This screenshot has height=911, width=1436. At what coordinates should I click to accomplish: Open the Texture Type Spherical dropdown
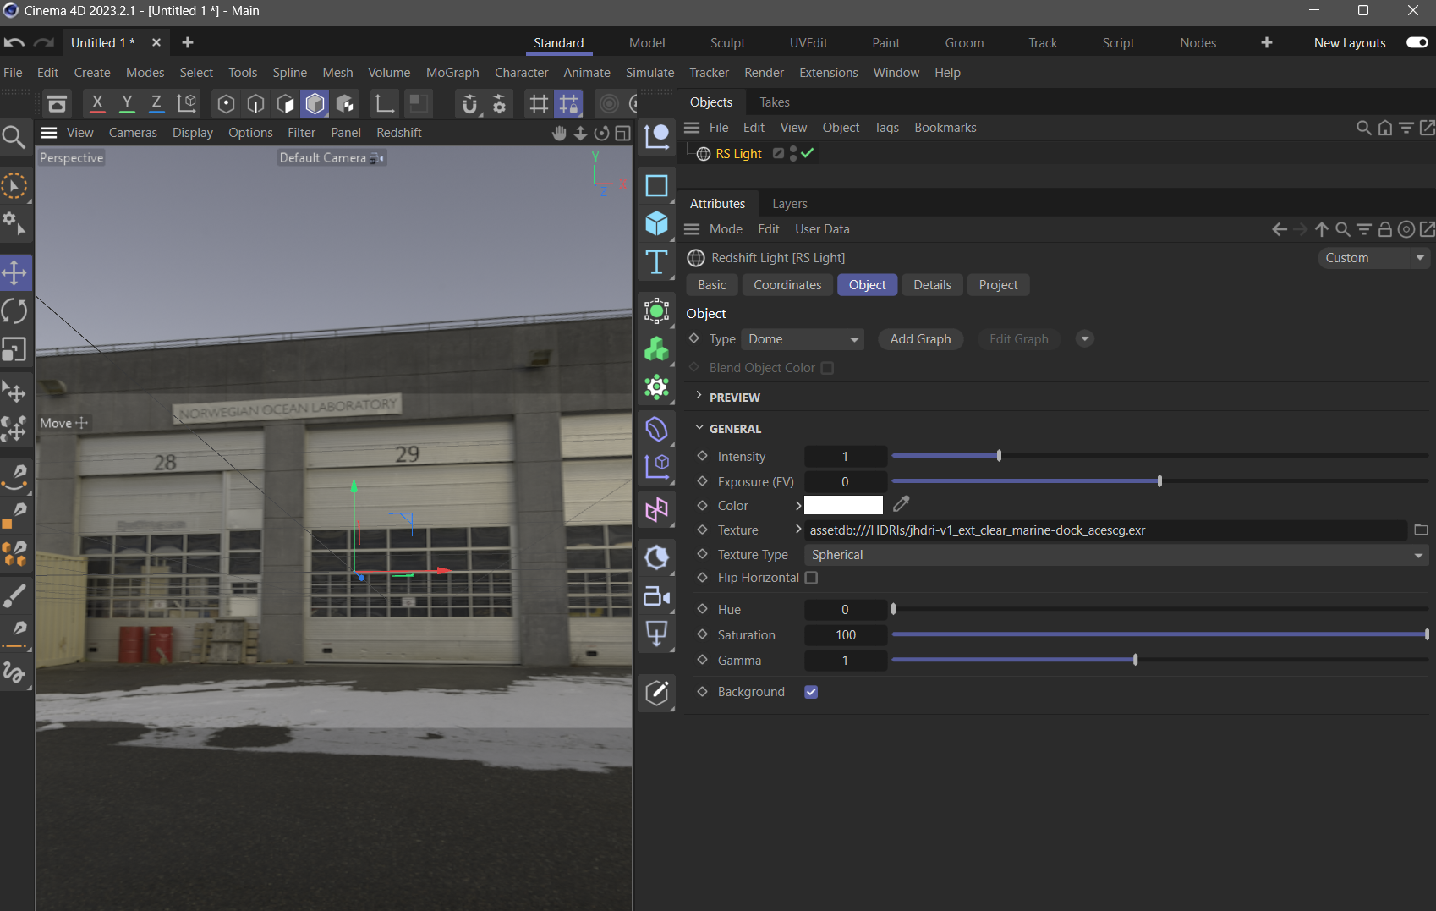click(x=1116, y=555)
